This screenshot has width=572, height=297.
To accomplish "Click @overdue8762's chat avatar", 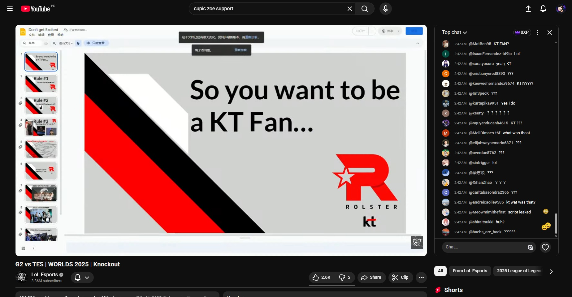I will click(446, 153).
